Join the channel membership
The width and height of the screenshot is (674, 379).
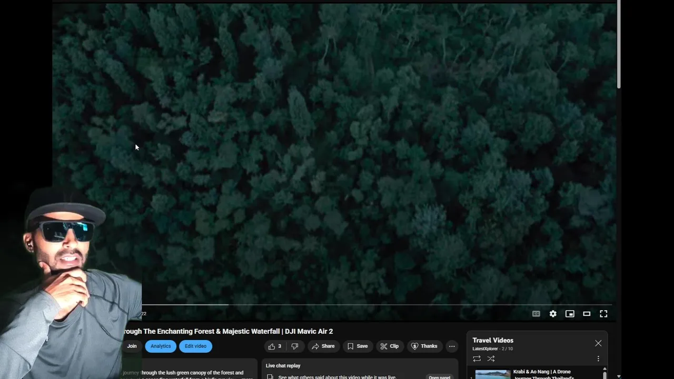(132, 346)
